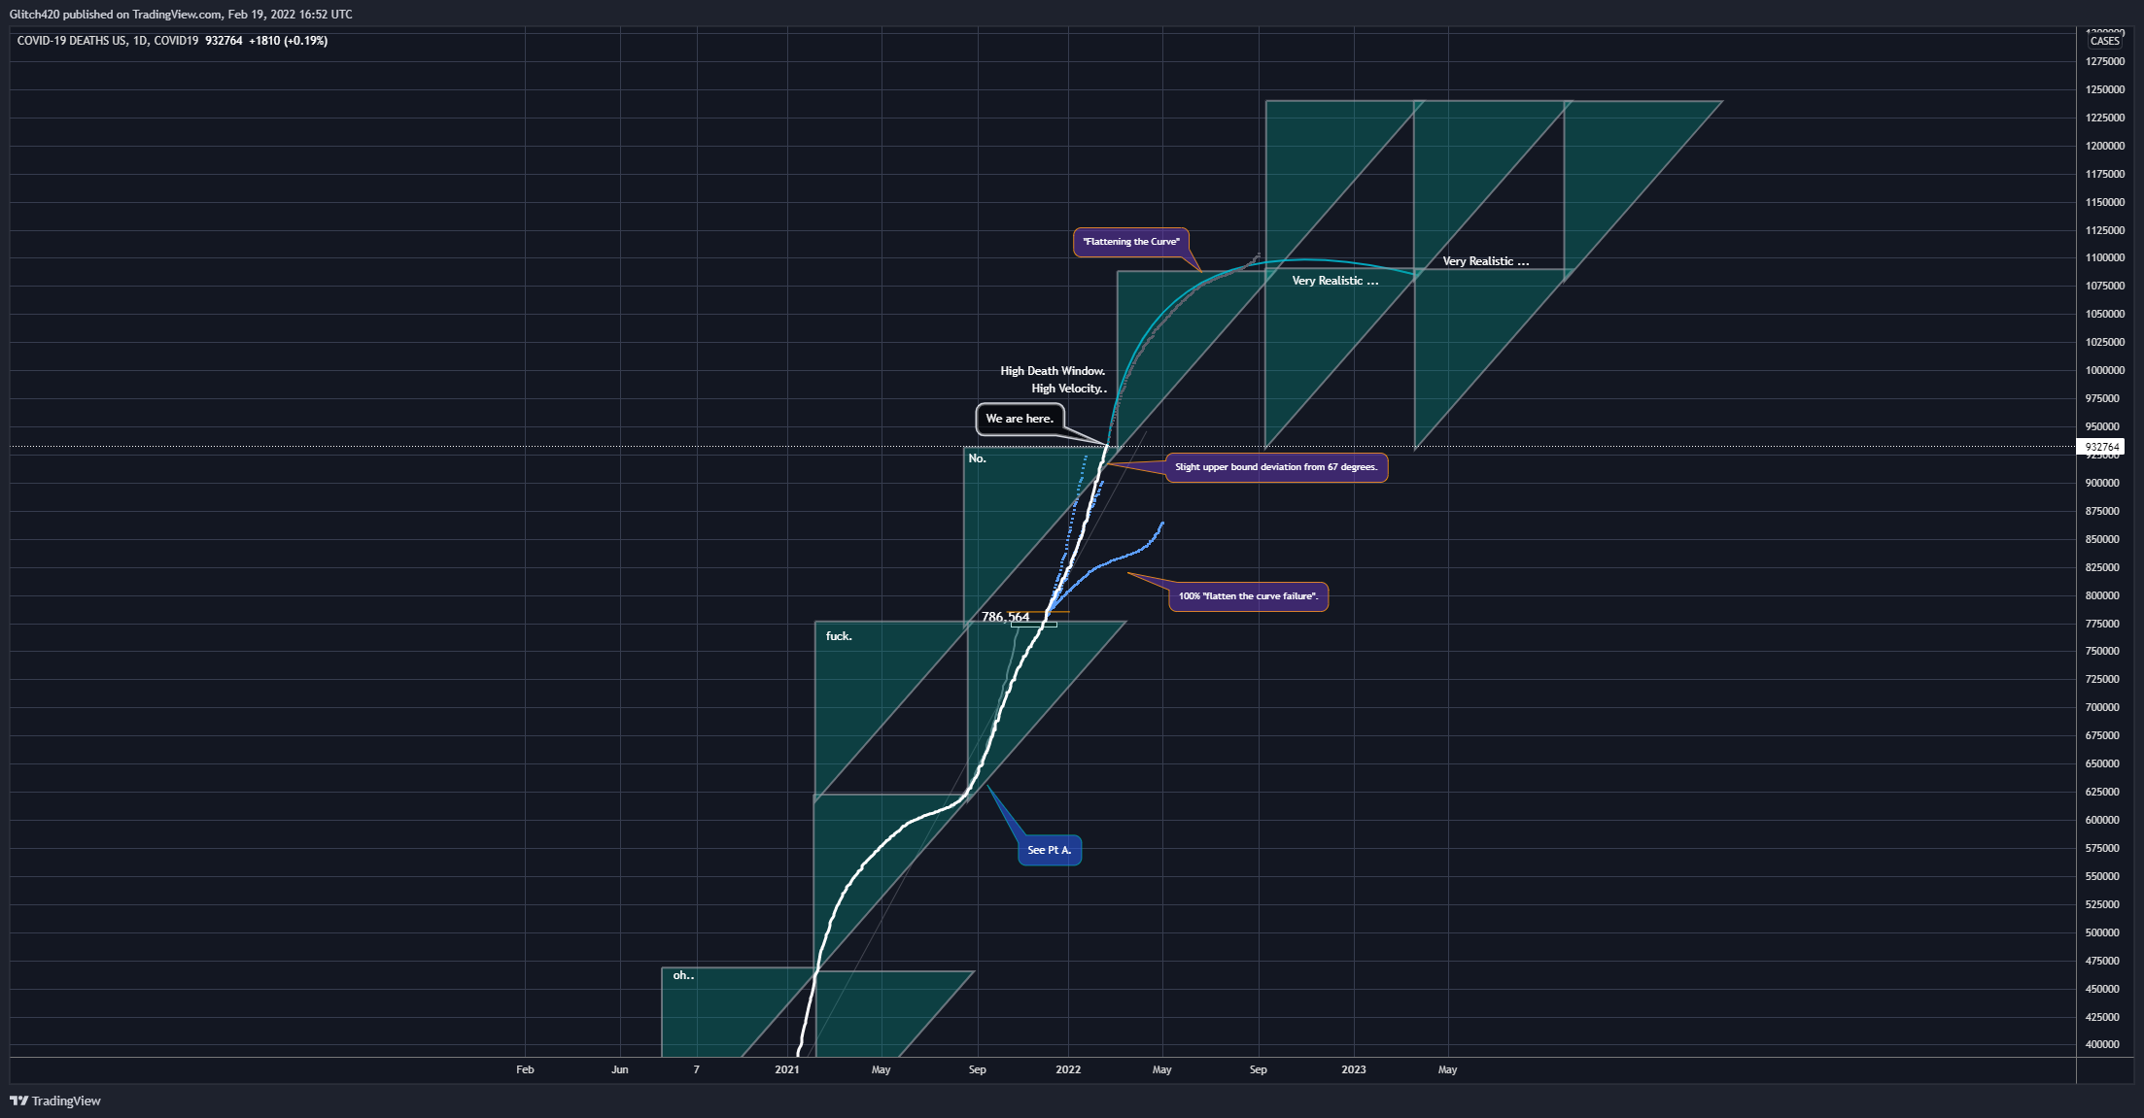2144x1118 pixels.
Task: Click the 1D interval in chart legend
Action: [x=141, y=41]
